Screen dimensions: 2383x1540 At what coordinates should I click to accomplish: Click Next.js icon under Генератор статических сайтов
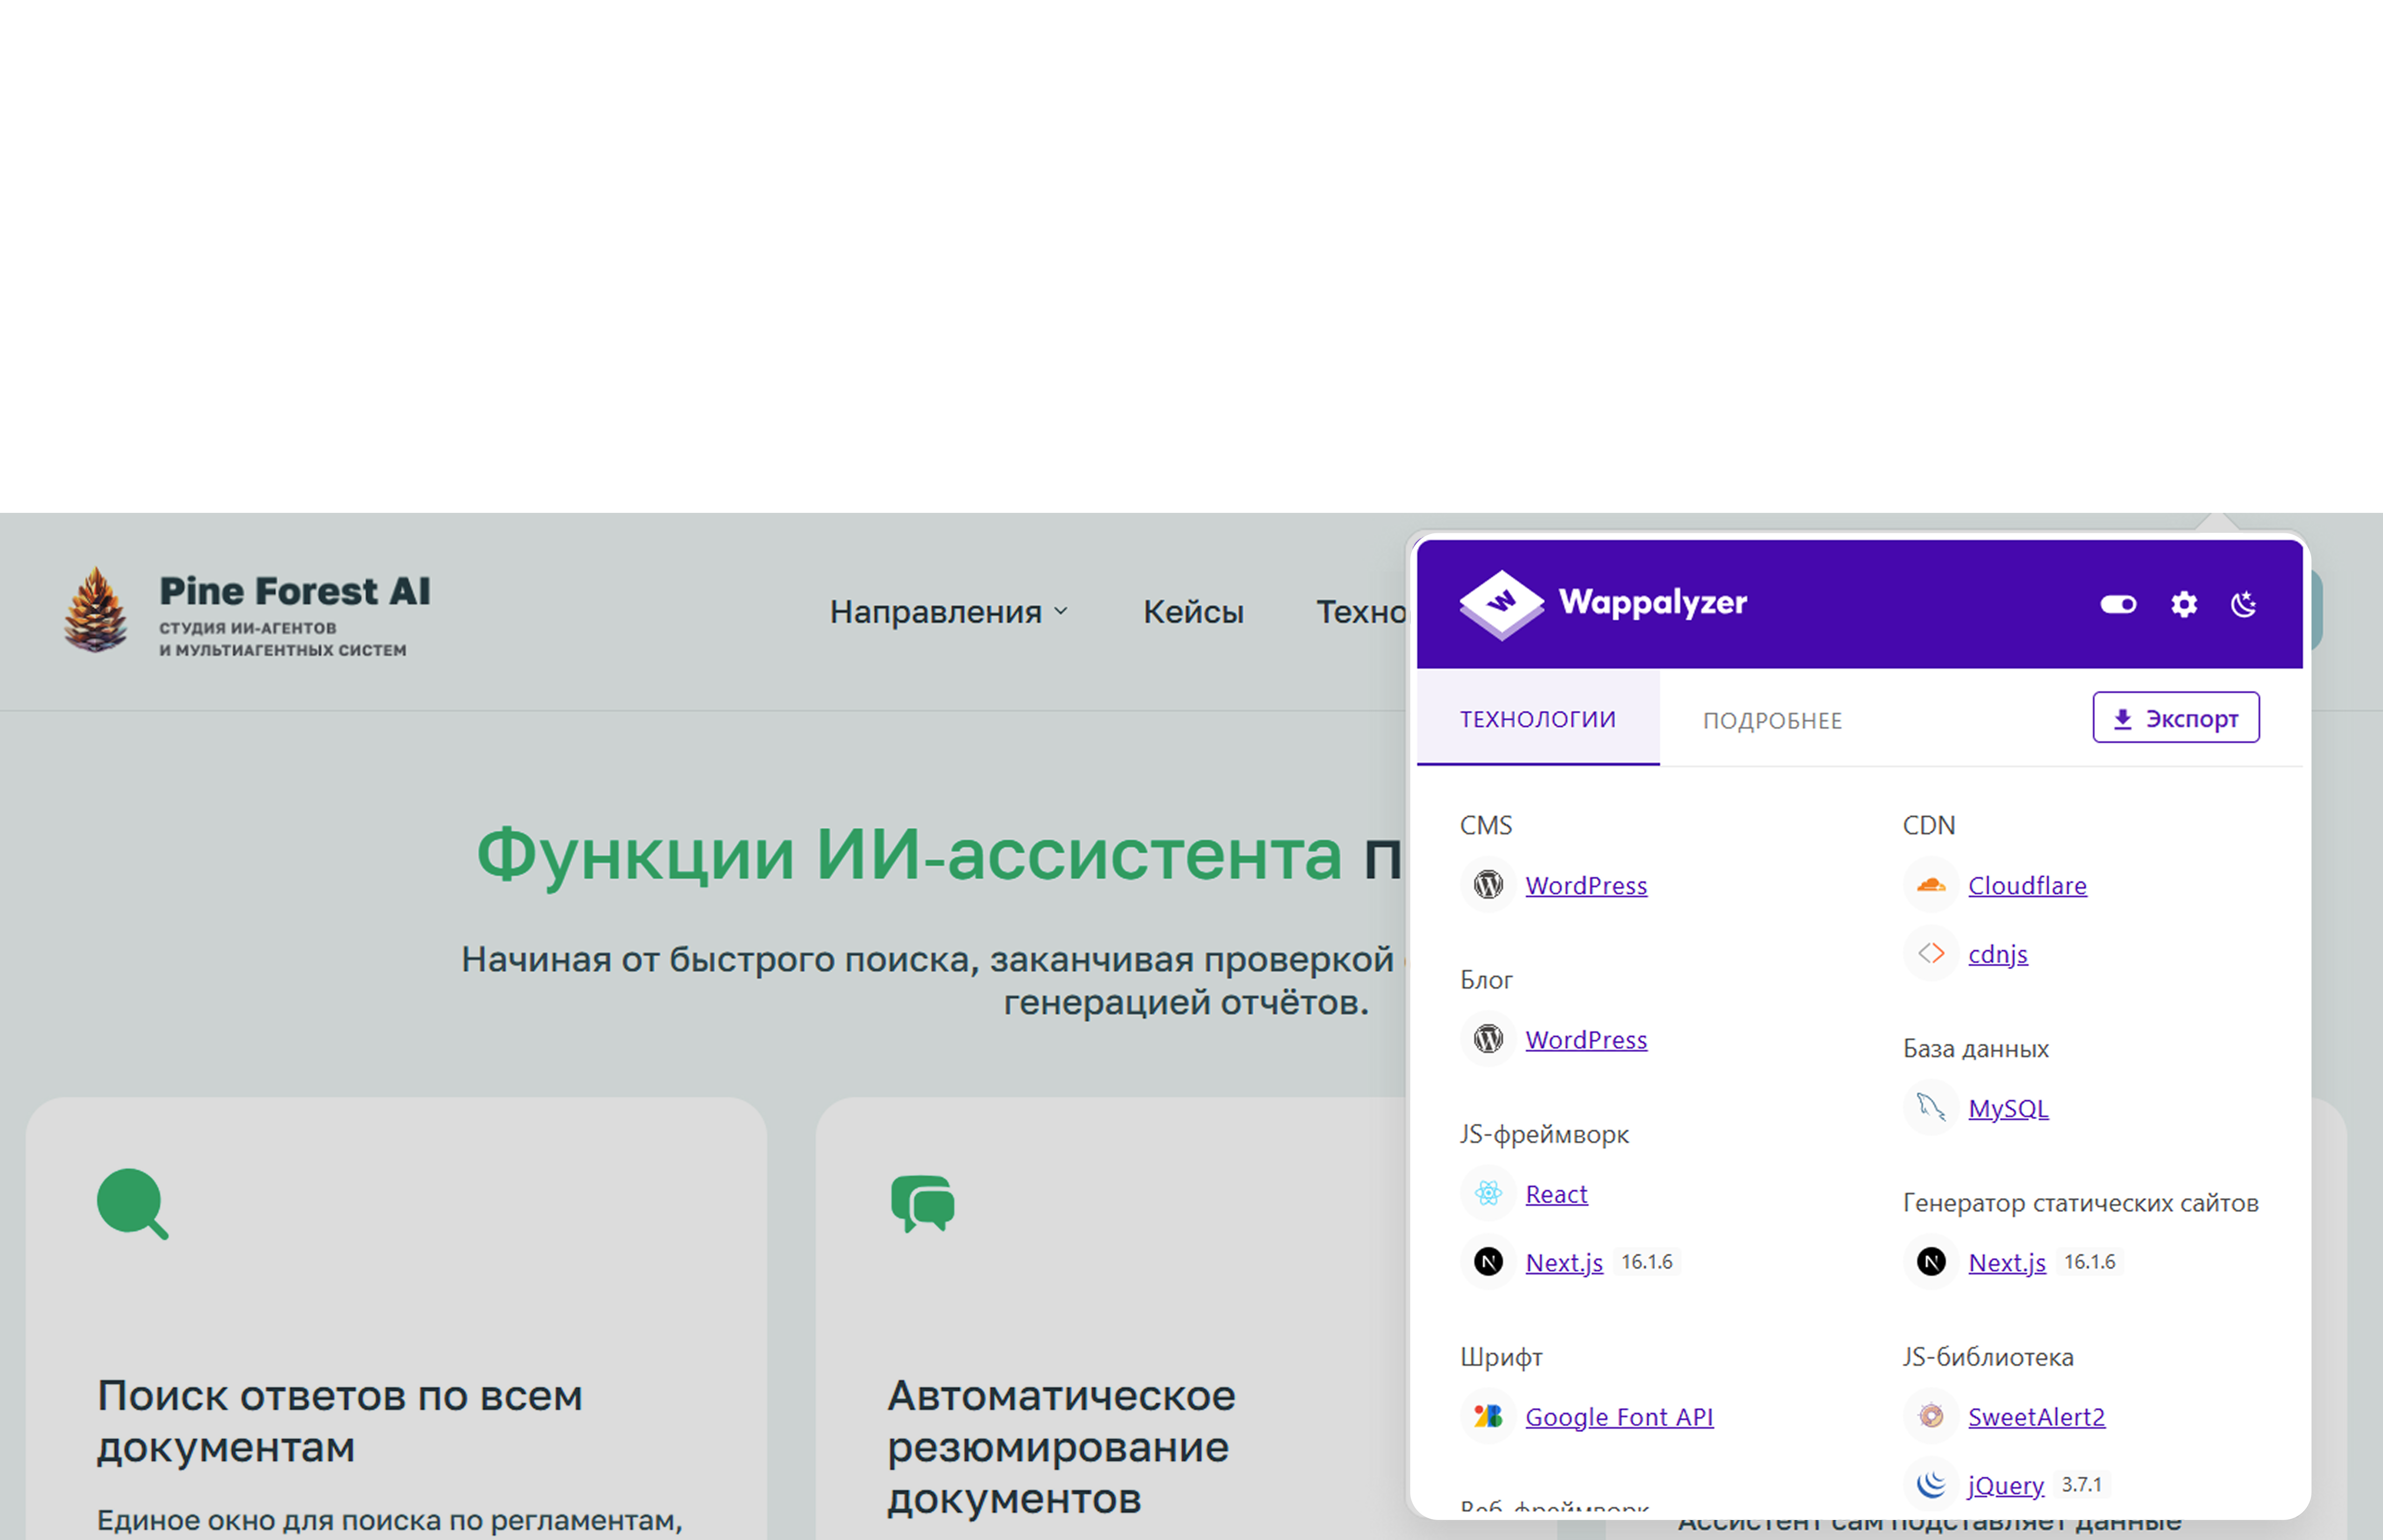point(1931,1262)
